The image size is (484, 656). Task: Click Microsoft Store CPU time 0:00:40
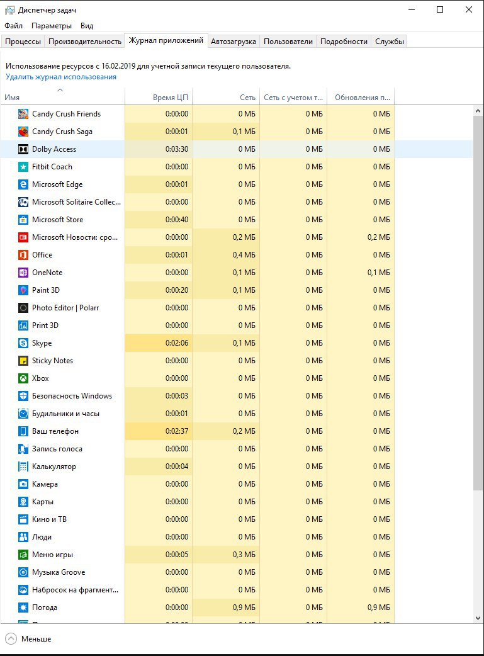tap(176, 220)
